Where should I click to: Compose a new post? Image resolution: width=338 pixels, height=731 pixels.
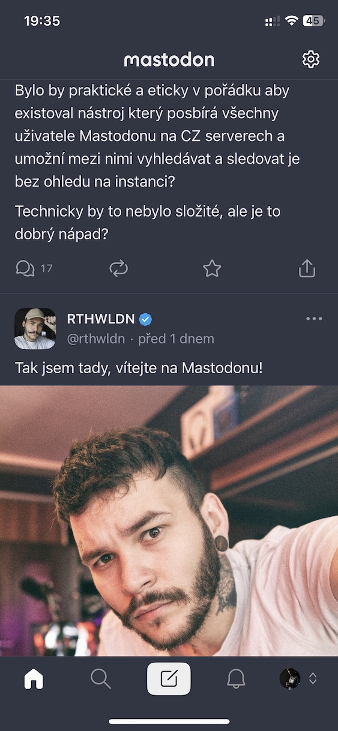coord(169,679)
